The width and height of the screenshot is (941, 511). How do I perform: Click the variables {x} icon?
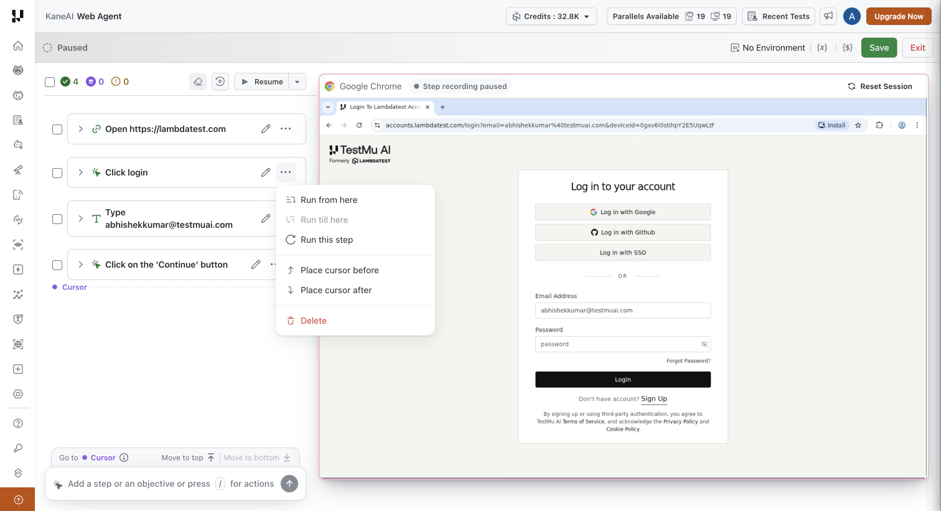pyautogui.click(x=822, y=47)
